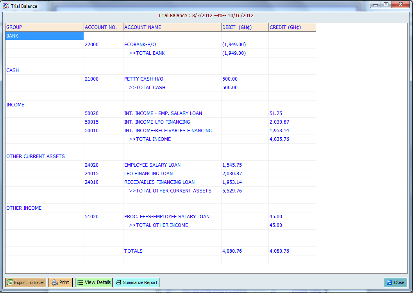The image size is (413, 293).
Task: Click account number 24020
Action: (x=92, y=165)
